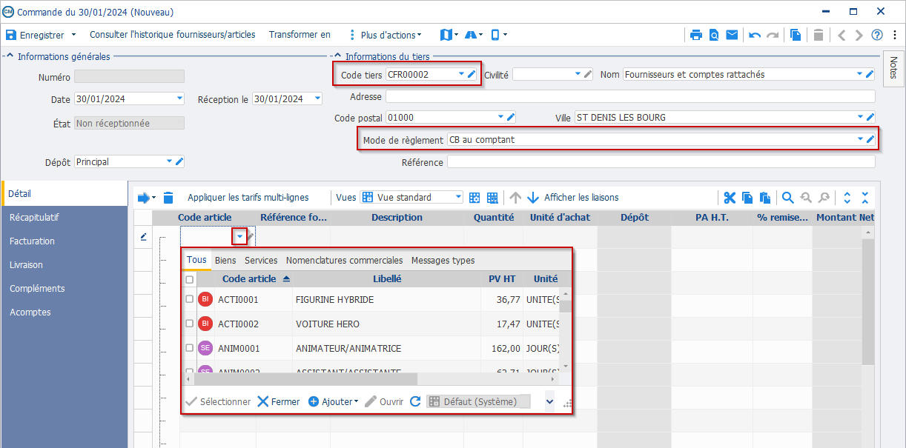Screen dimensions: 906x448
Task: Expand the Code postal dropdown
Action: click(x=500, y=117)
